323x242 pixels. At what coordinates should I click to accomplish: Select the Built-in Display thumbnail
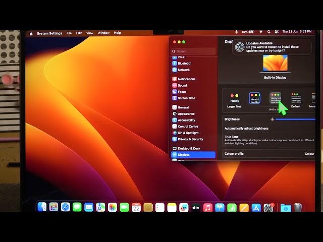click(275, 64)
